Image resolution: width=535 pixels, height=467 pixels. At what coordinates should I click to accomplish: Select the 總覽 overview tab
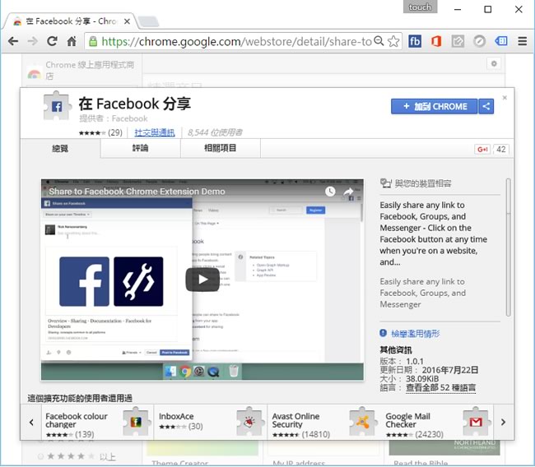point(60,148)
